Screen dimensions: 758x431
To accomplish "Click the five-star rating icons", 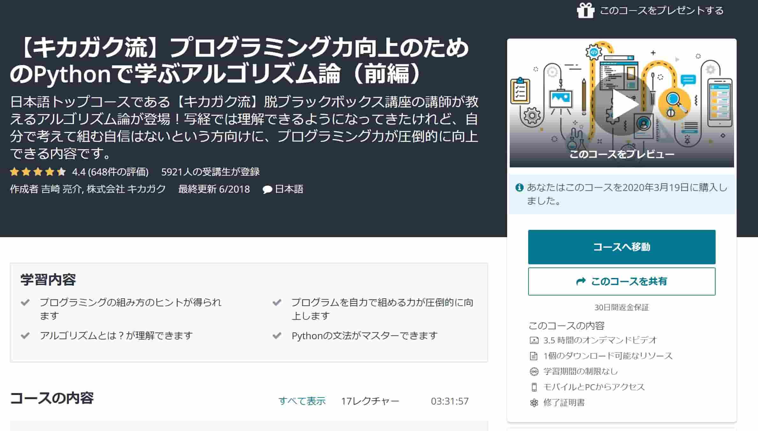I will tap(38, 172).
